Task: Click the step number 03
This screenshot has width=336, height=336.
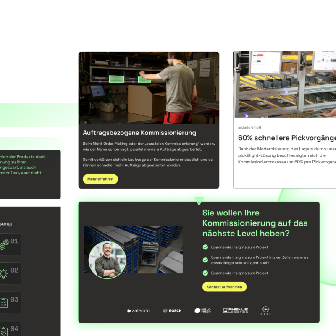Action: [x=14, y=299]
